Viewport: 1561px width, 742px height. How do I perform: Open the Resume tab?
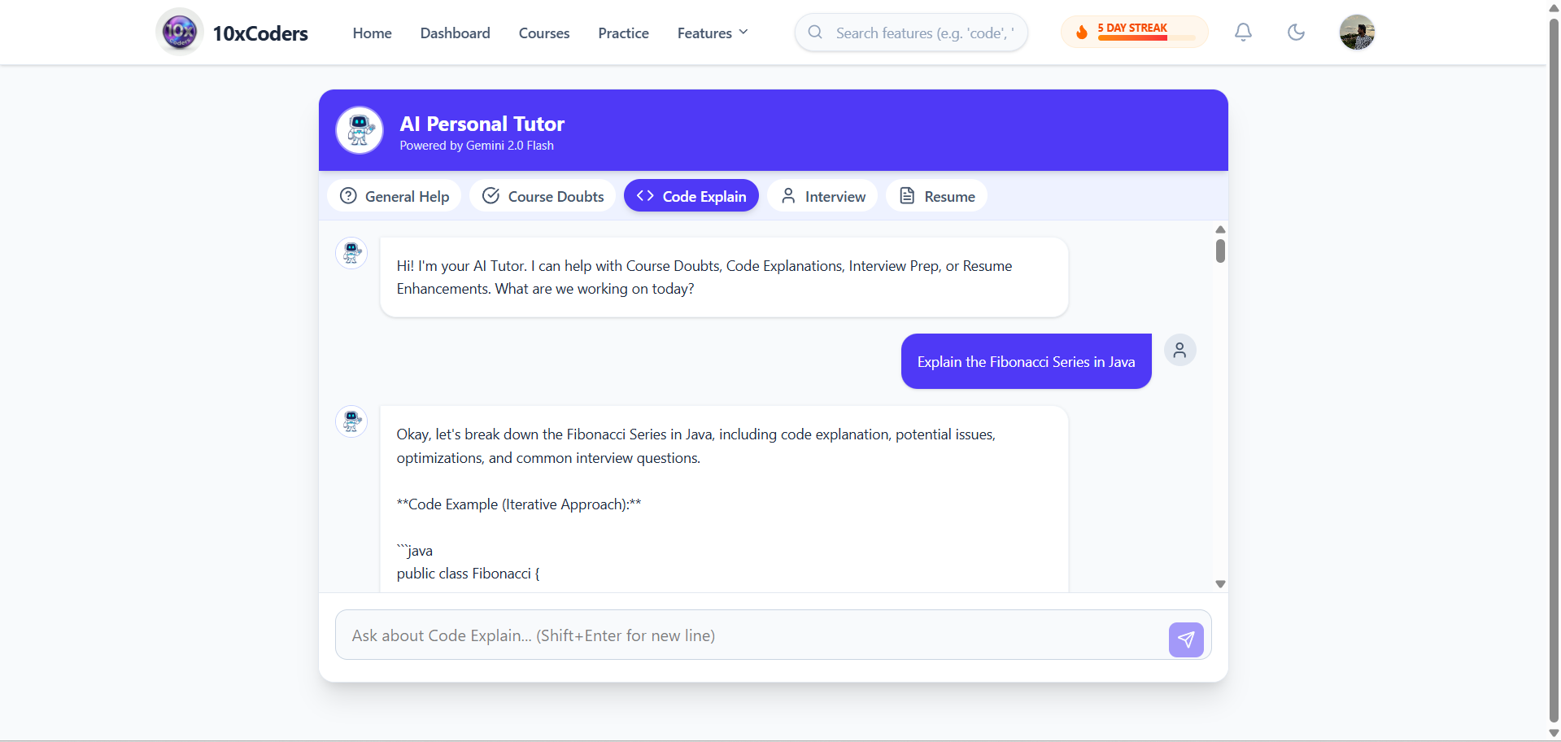937,196
